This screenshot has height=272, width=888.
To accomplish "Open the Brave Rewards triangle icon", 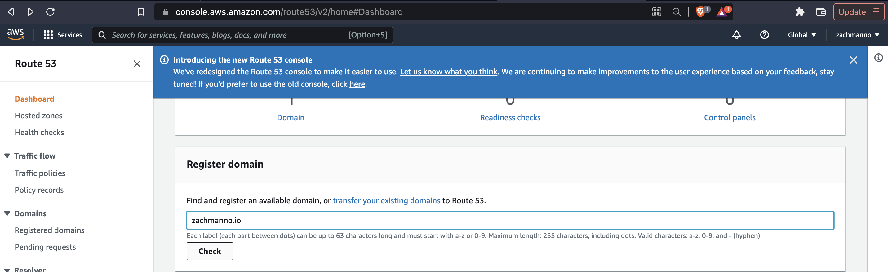I will click(x=721, y=12).
